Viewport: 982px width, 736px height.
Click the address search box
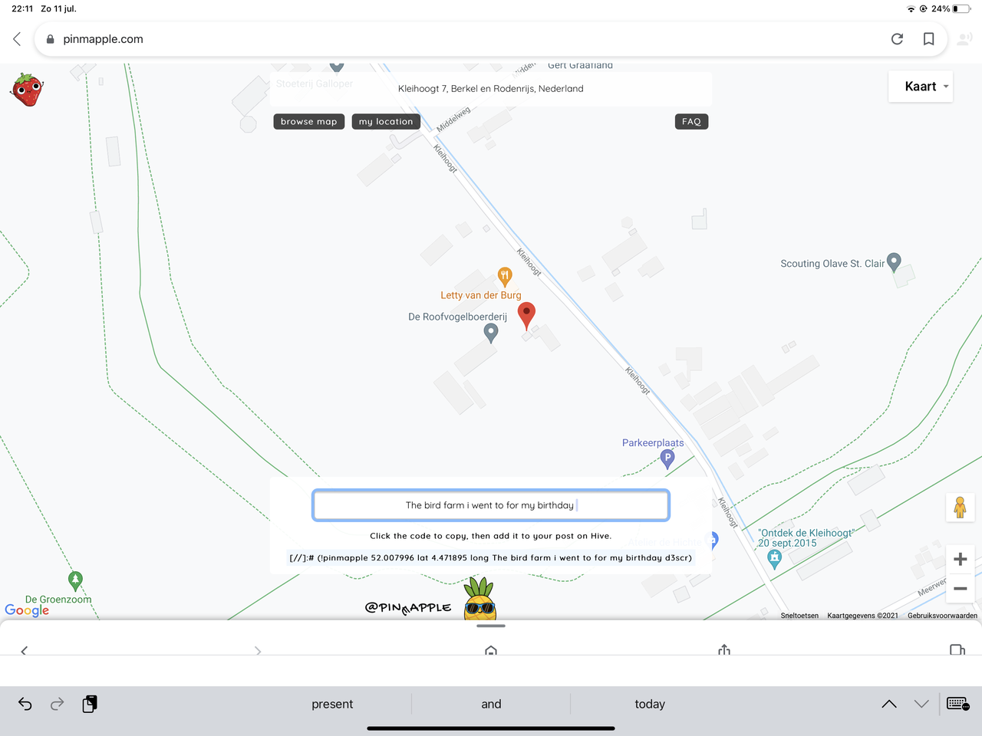(491, 89)
